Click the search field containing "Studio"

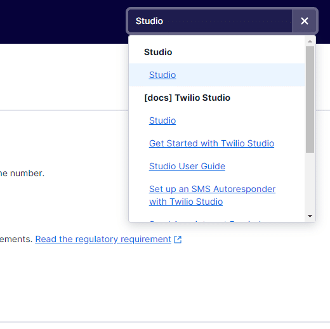click(x=211, y=21)
